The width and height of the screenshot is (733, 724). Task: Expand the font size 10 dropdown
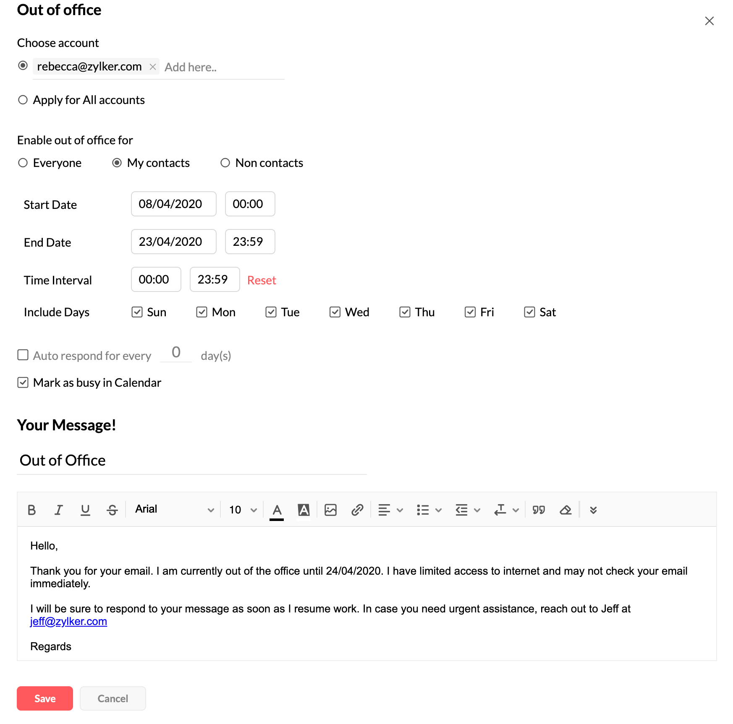tap(243, 510)
